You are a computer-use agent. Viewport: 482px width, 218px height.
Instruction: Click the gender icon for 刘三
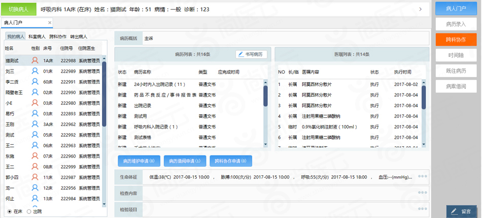[36, 71]
